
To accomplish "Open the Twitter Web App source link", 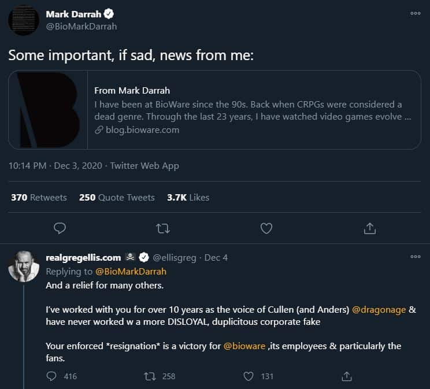I will (x=144, y=165).
